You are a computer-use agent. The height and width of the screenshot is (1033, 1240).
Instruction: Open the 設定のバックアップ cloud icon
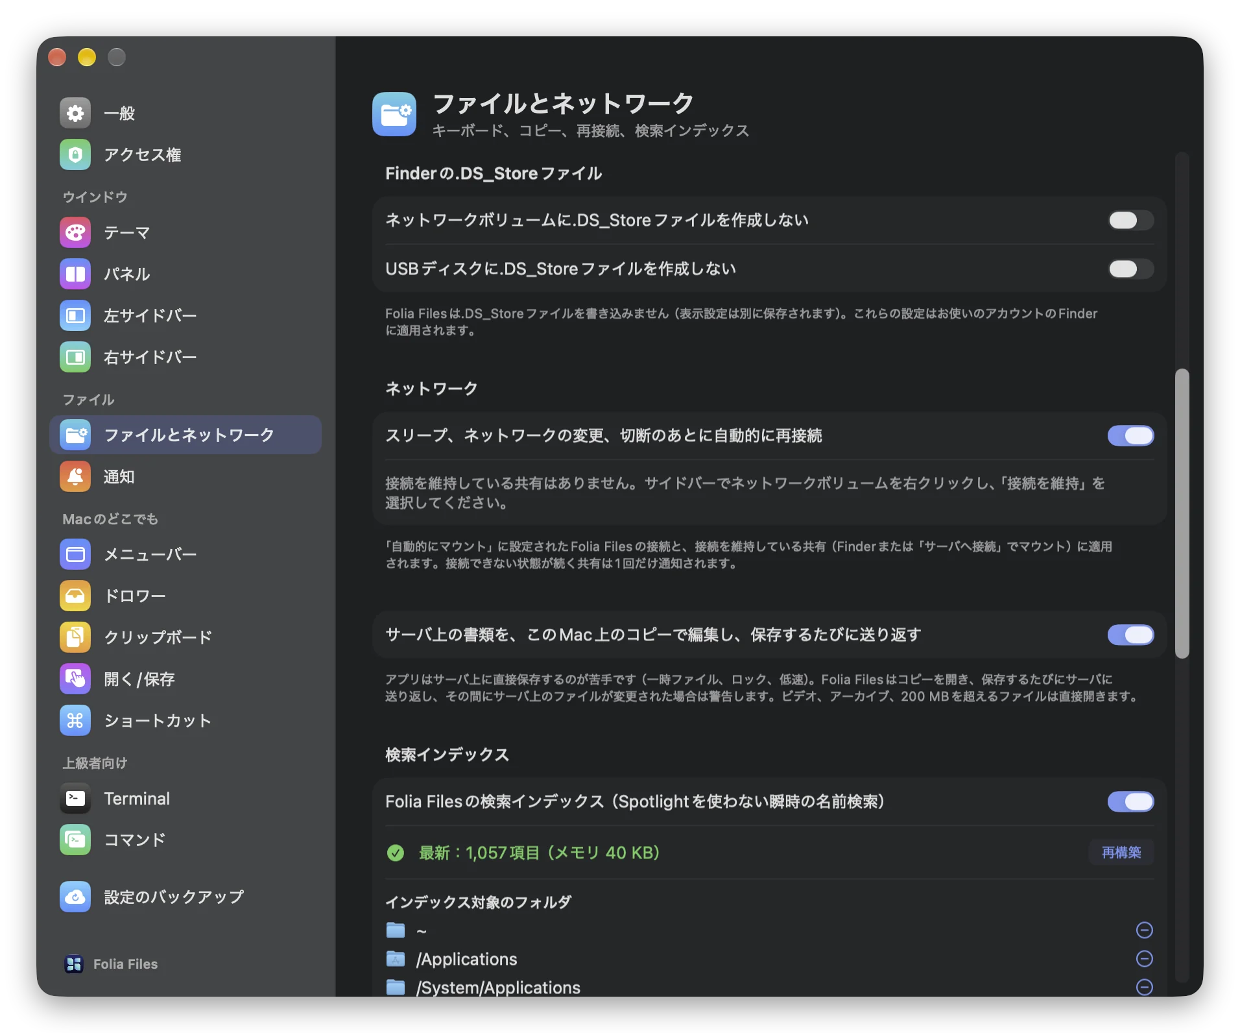pyautogui.click(x=75, y=897)
